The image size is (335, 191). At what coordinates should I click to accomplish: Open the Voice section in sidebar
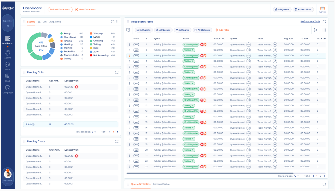[8, 66]
